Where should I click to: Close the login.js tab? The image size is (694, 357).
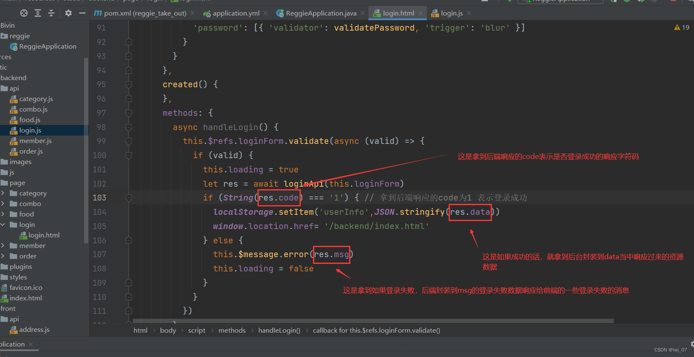click(x=469, y=13)
